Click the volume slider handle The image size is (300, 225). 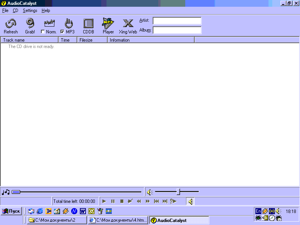(178, 192)
